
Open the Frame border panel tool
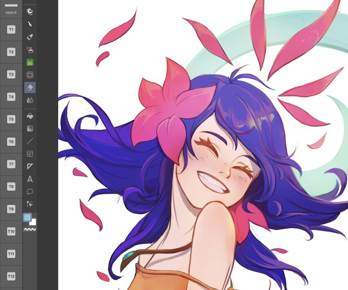click(x=30, y=154)
